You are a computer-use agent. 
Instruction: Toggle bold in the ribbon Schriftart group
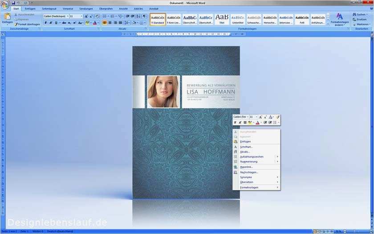click(x=46, y=23)
